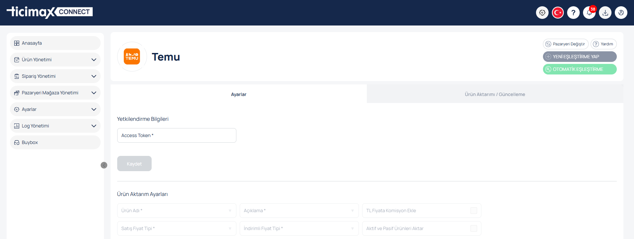Open the Satış Fiyat Tipi dropdown
634x239 pixels.
(176, 228)
